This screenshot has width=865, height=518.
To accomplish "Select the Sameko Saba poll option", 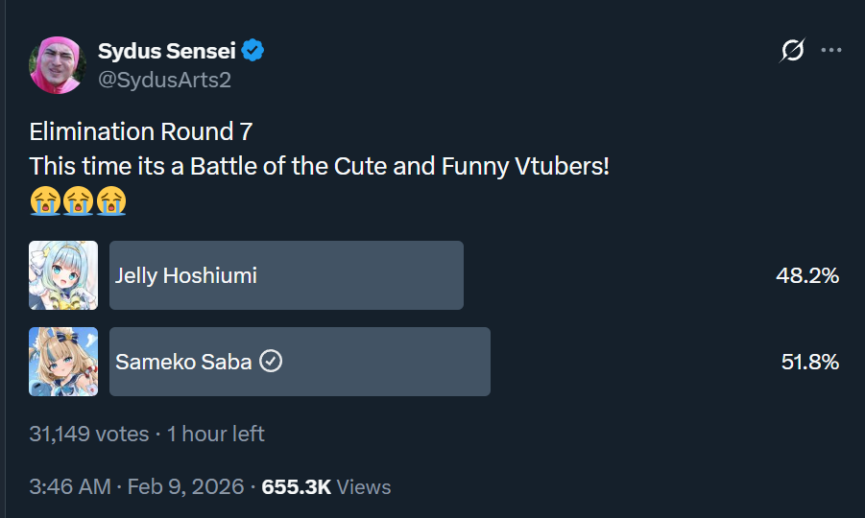I will click(300, 362).
